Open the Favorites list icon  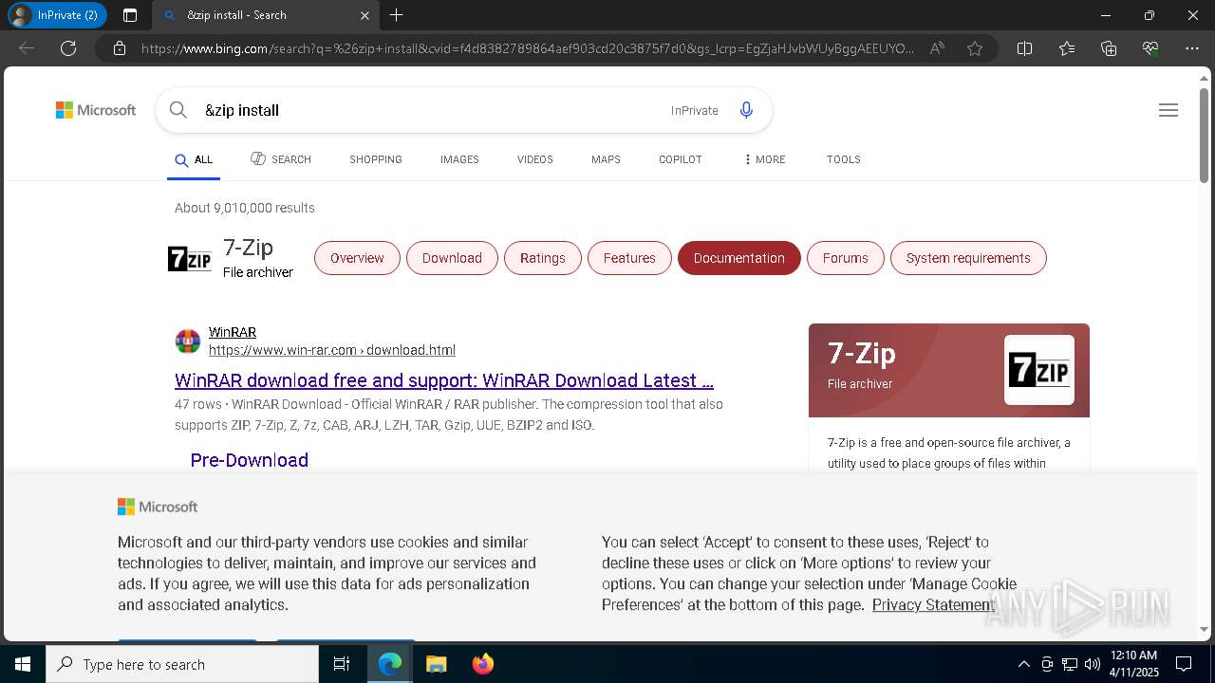click(x=1067, y=48)
